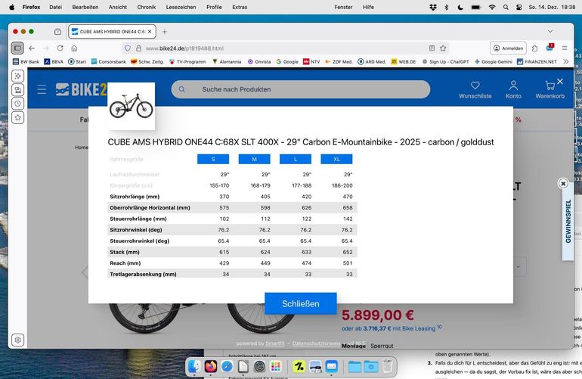Open the Extras menu

click(x=240, y=7)
